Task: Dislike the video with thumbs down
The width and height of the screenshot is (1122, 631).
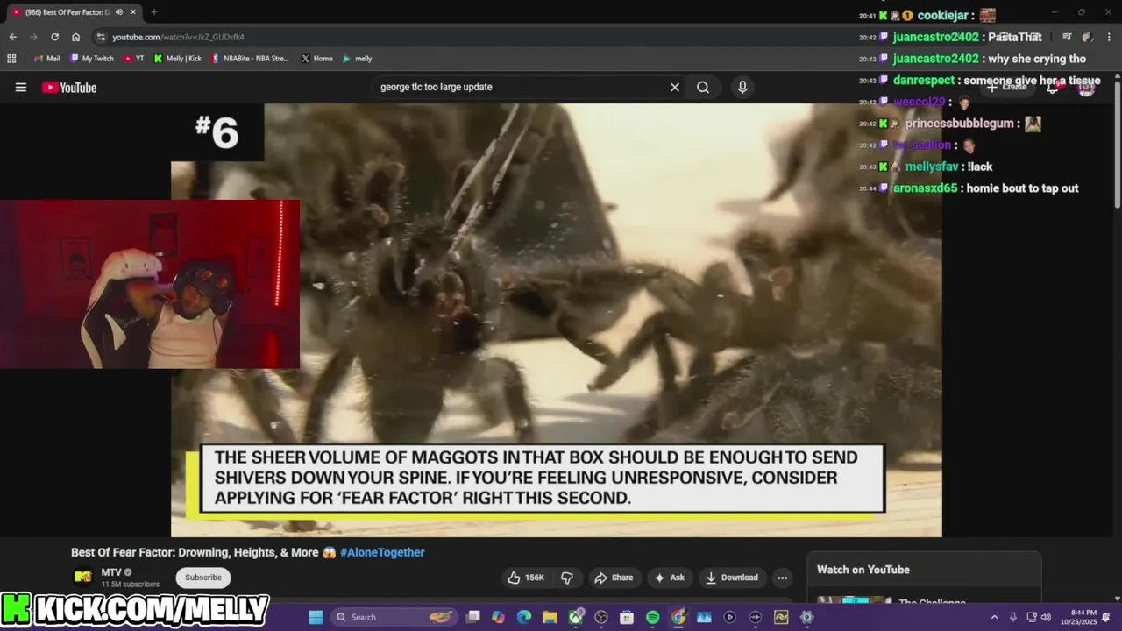Action: 567,578
